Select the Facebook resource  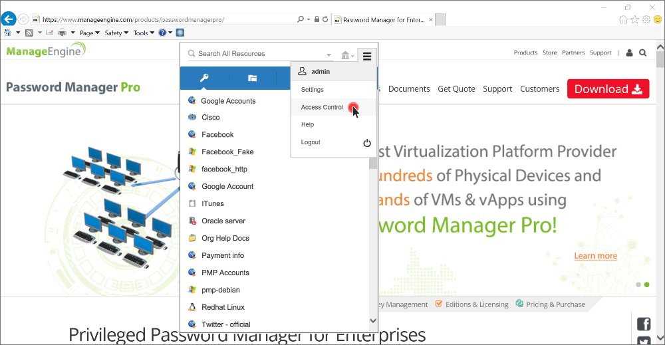point(217,134)
